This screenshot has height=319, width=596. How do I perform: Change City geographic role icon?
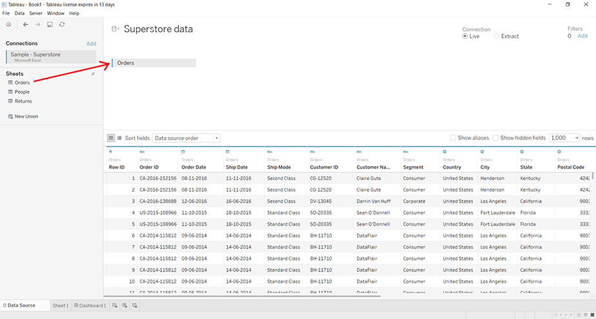(483, 152)
